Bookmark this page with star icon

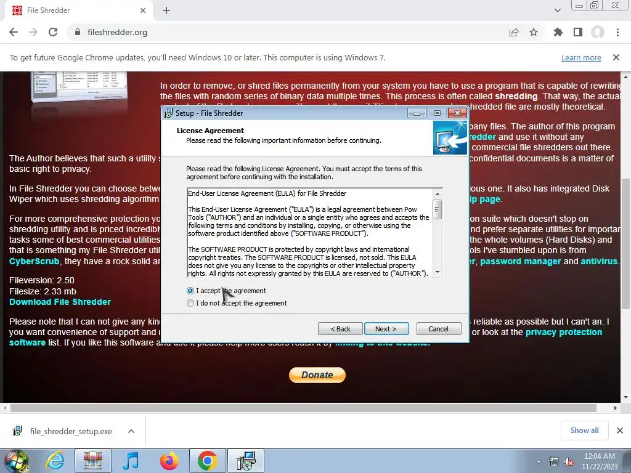[x=534, y=32]
